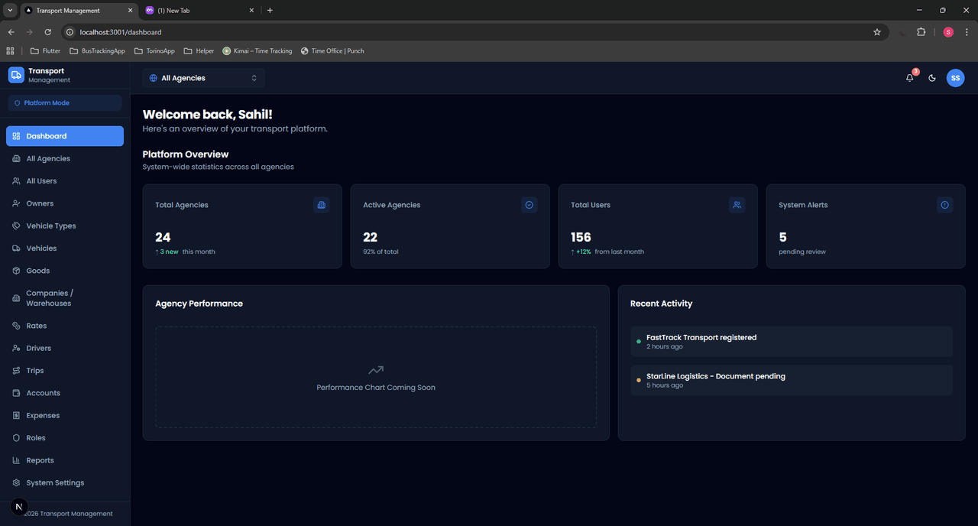The height and width of the screenshot is (526, 978).
Task: Open the tab search dropdown arrow
Action: (8, 11)
